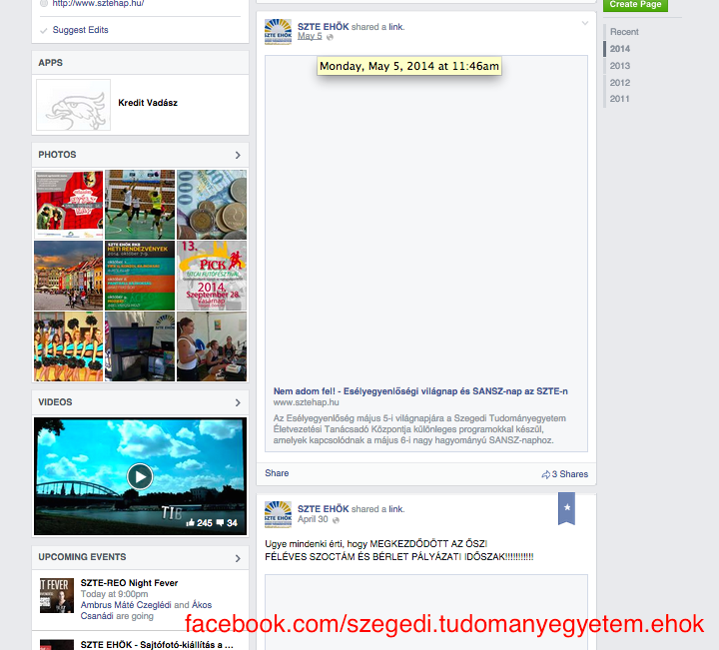This screenshot has width=719, height=650.
Task: Click the video likes thumb icon
Action: (x=191, y=522)
